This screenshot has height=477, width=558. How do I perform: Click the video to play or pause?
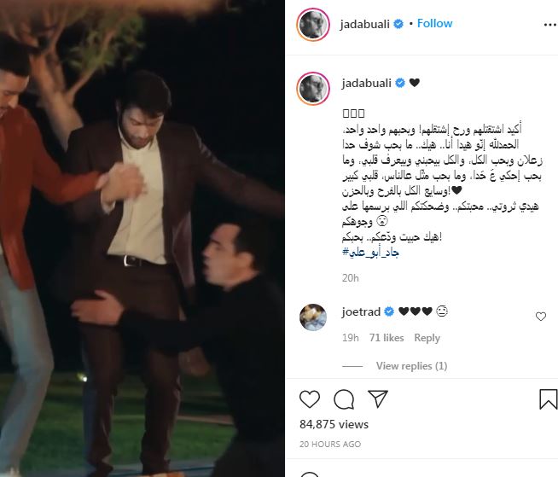142,239
